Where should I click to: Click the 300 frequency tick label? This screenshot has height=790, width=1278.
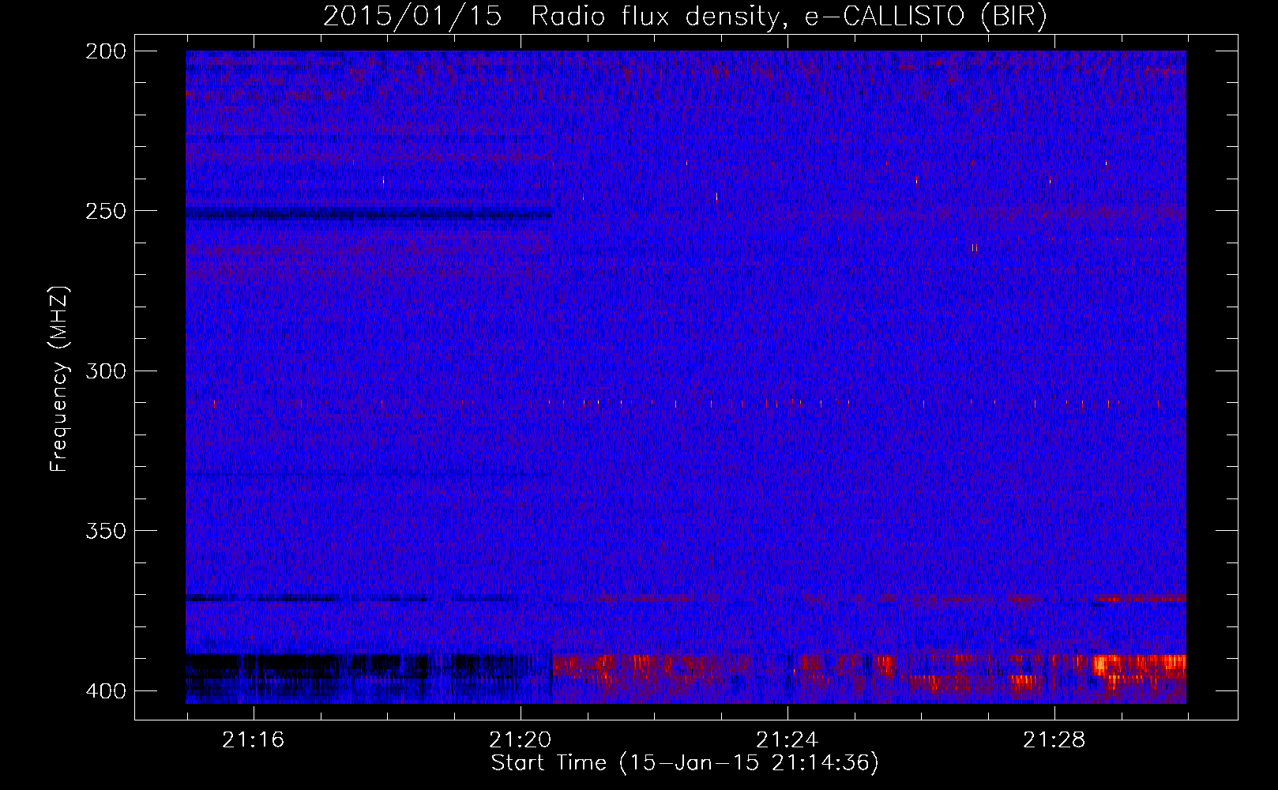click(x=106, y=371)
